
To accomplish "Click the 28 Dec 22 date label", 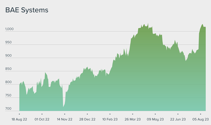I will (87, 119).
